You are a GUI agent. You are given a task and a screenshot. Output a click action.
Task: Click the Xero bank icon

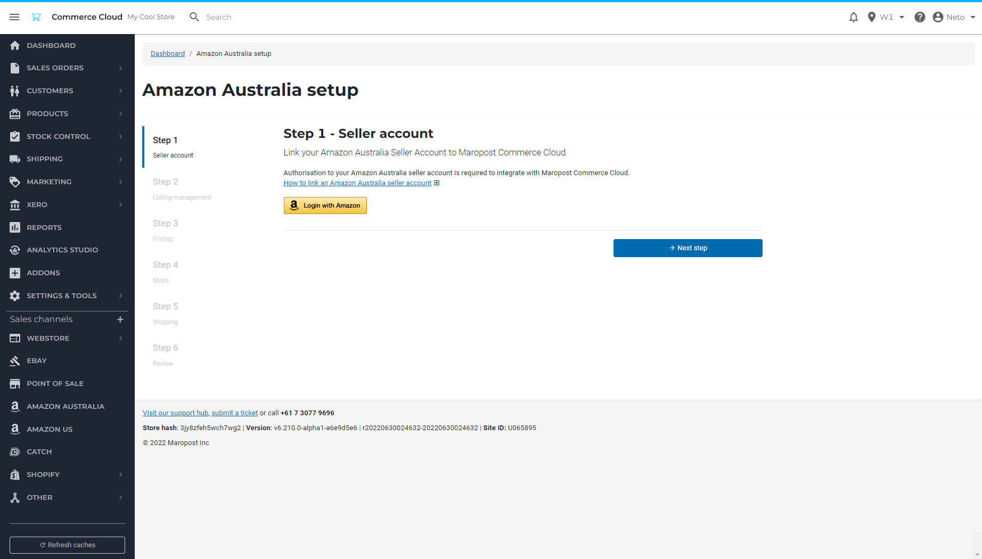click(15, 204)
